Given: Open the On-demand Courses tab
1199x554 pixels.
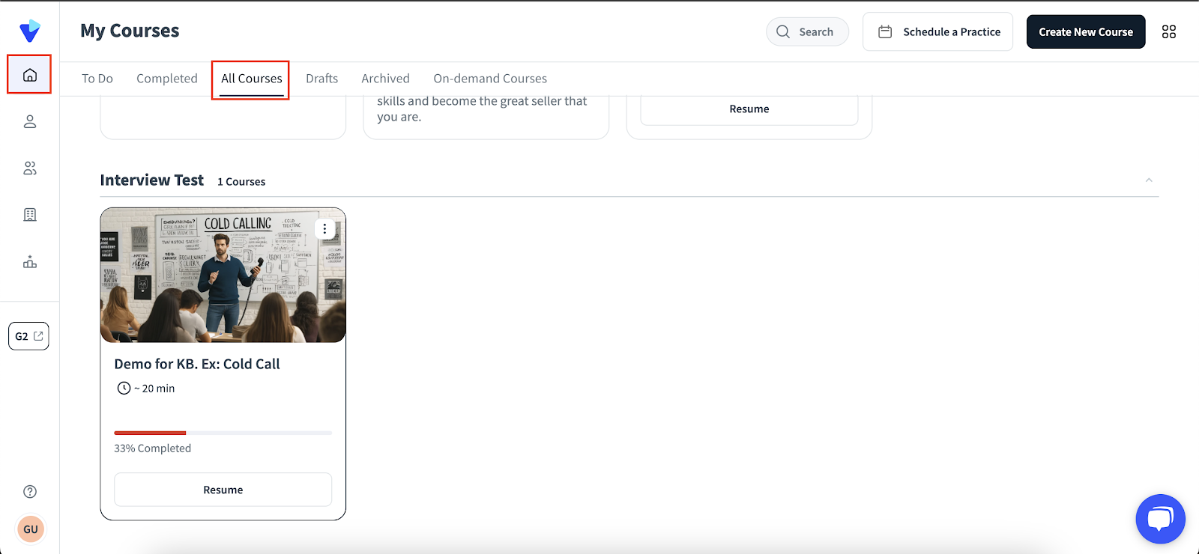Looking at the screenshot, I should [x=490, y=79].
